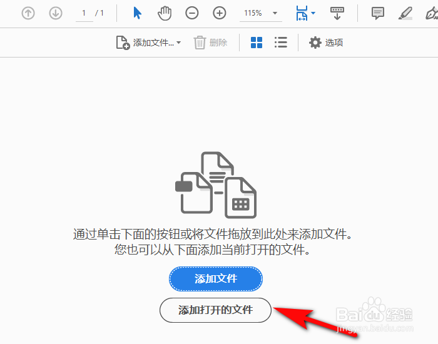
Task: Go to next page with down arrow
Action: point(56,13)
